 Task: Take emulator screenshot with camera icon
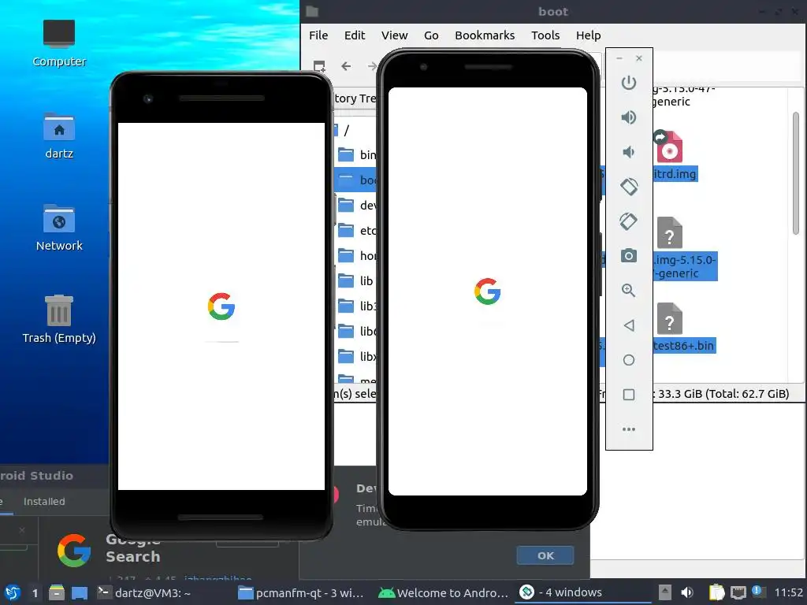(628, 256)
